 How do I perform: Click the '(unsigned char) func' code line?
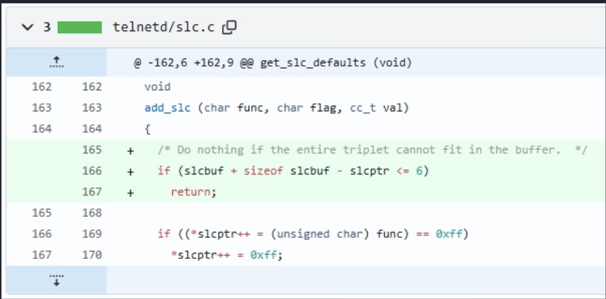[x=313, y=234]
